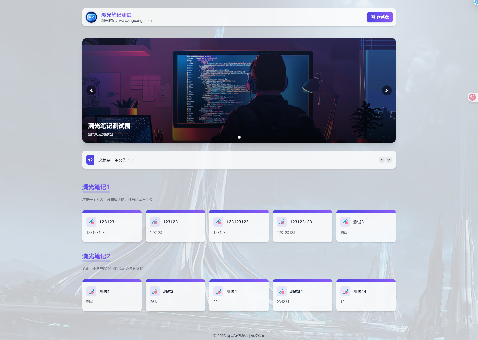Open the 溯光笔记2 category heading
This screenshot has width=478, height=340.
[x=96, y=256]
